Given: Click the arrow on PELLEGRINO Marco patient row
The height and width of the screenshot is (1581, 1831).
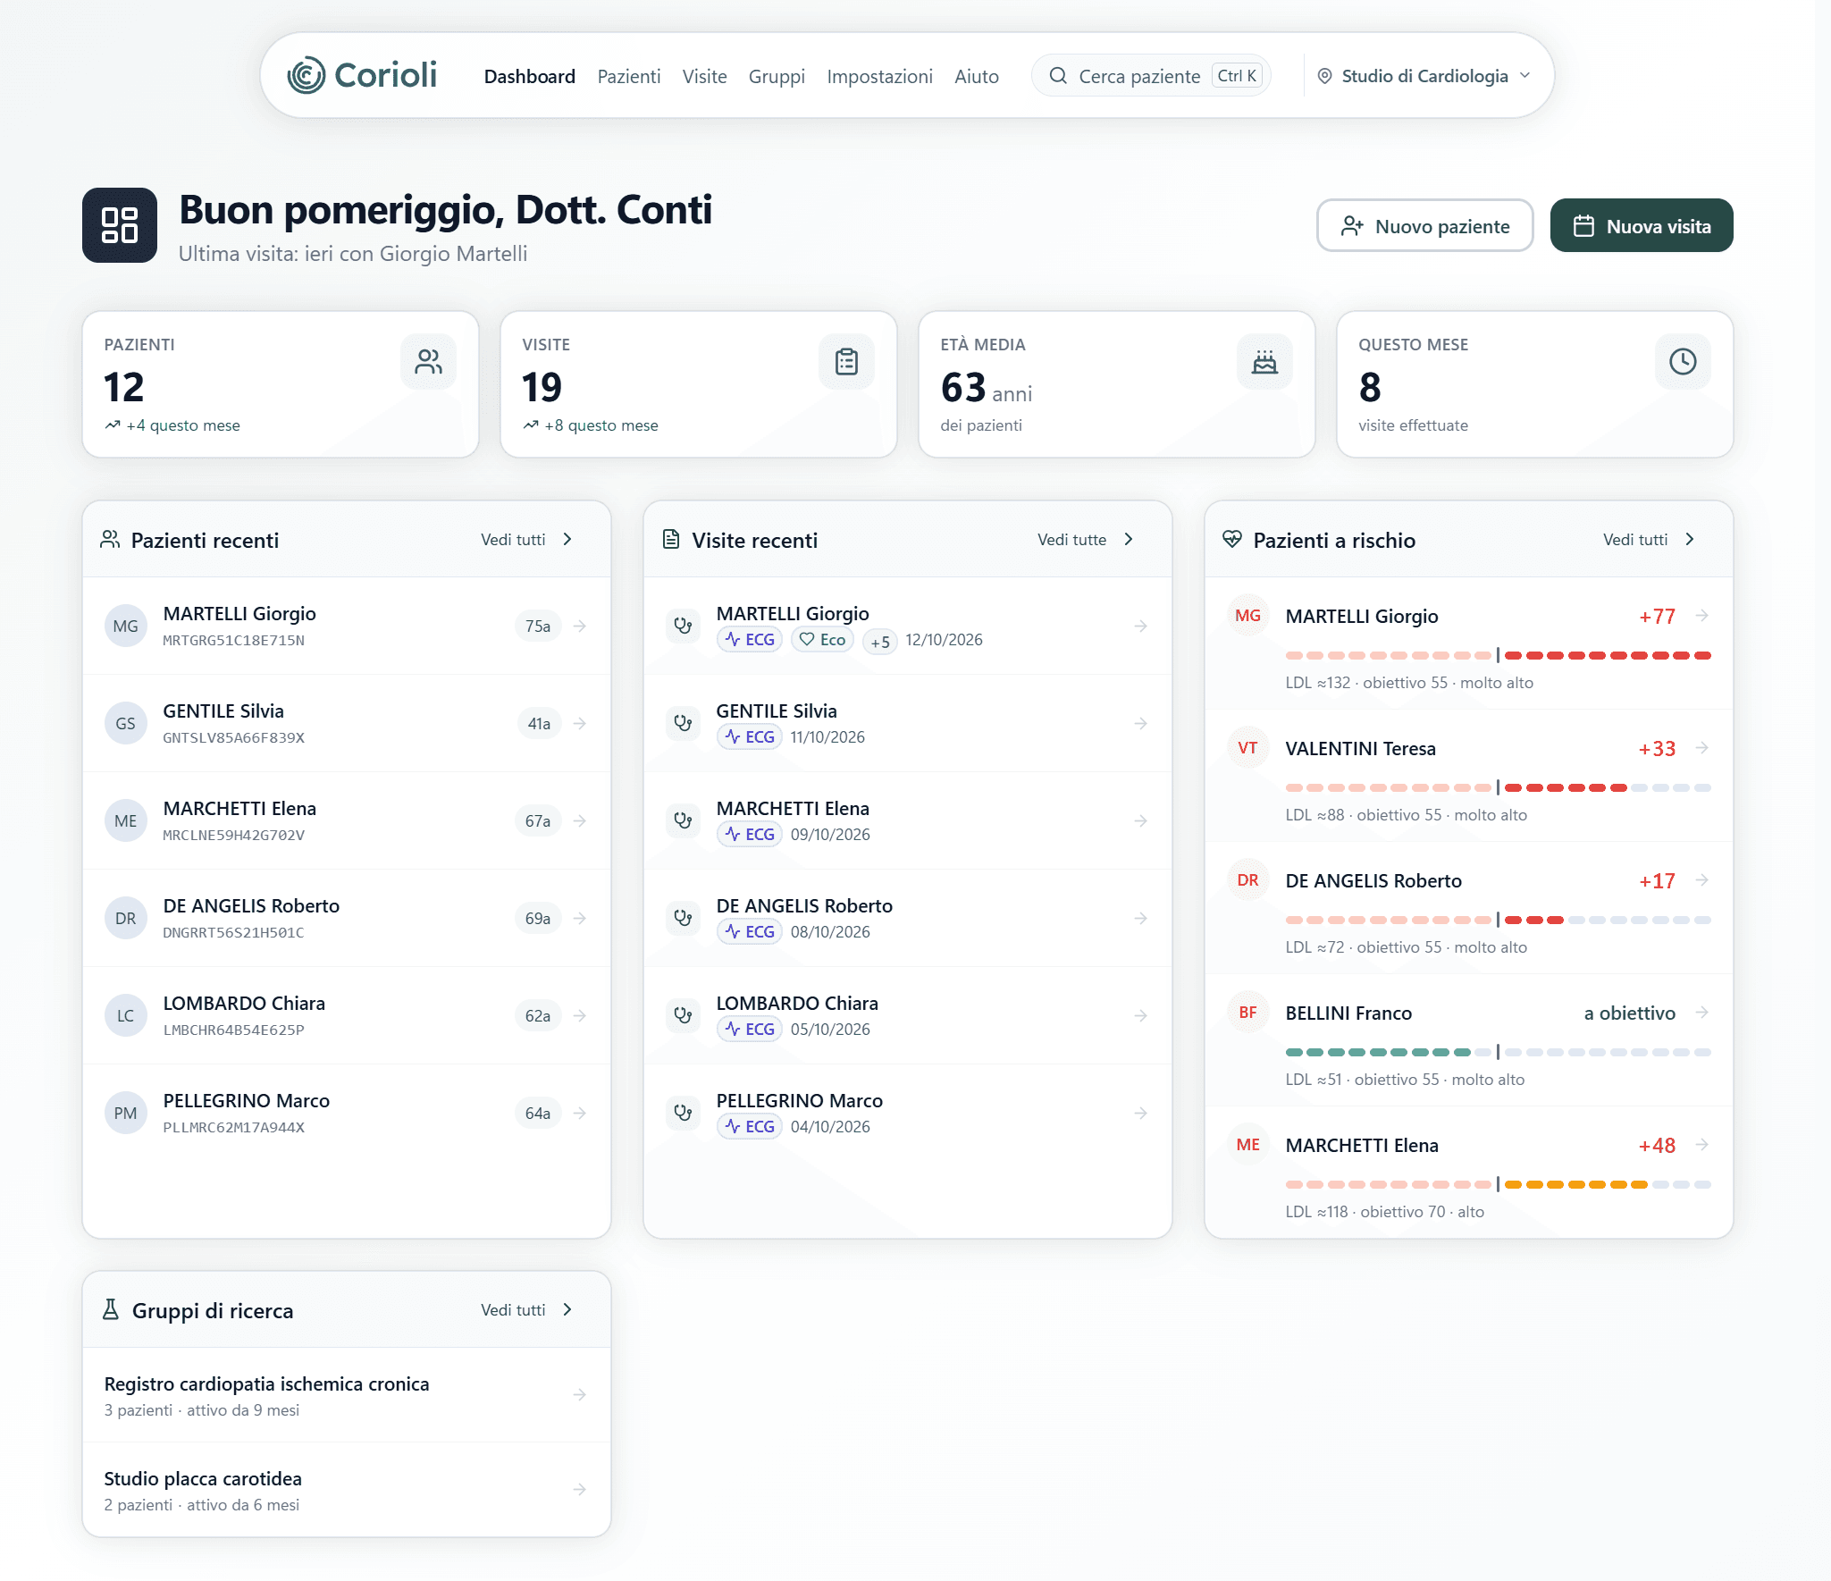Looking at the screenshot, I should point(580,1113).
